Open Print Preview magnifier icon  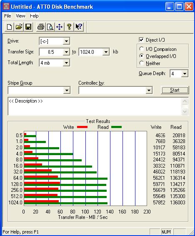[50, 27]
